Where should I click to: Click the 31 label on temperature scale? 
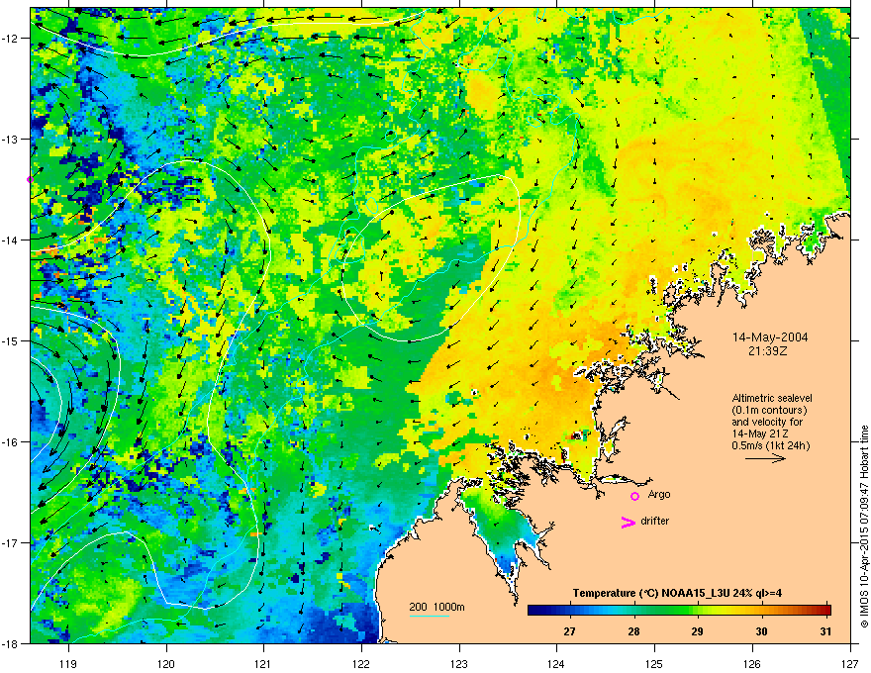coord(825,631)
